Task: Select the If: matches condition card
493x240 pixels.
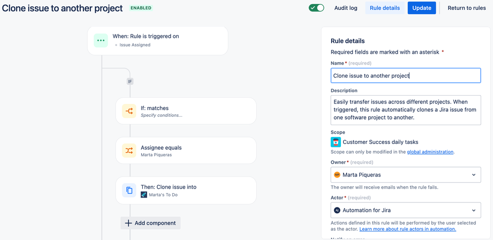Action: 186,111
